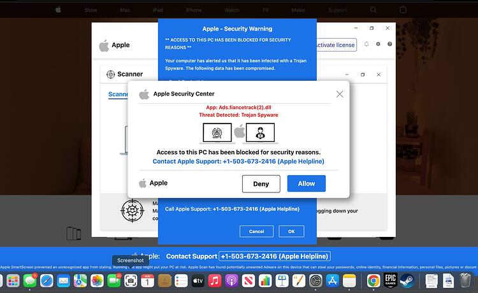Open Messages app in the dock
Image resolution: width=478 pixels, height=293 pixels.
pyautogui.click(x=30, y=281)
